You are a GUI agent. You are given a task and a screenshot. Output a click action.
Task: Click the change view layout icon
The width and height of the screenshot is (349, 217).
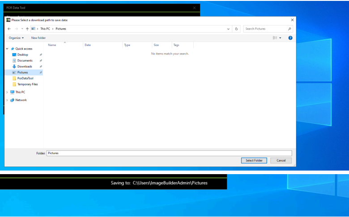pyautogui.click(x=275, y=38)
